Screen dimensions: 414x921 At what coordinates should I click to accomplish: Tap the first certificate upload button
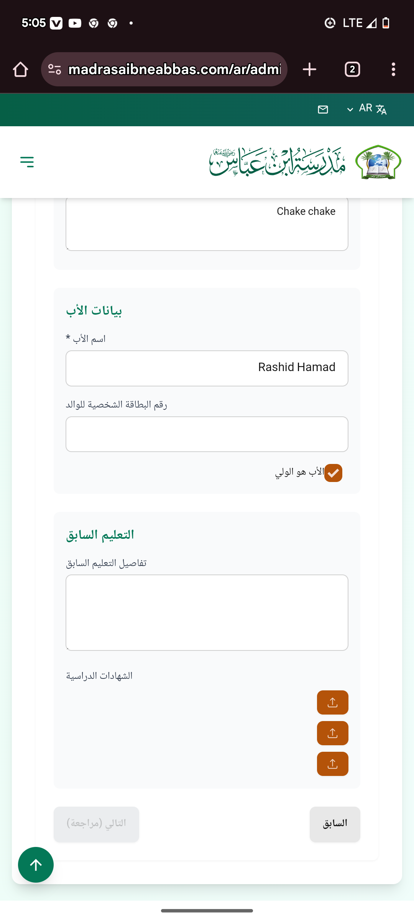click(x=332, y=702)
